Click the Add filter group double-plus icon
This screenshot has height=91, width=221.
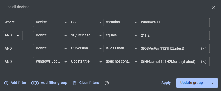pos(35,83)
